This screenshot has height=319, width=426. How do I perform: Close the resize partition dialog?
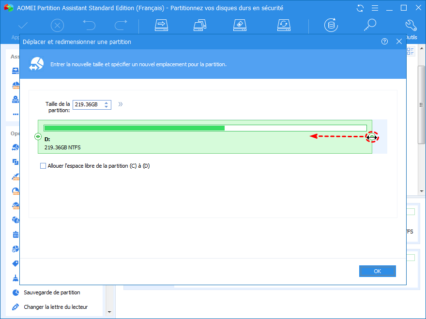(x=399, y=42)
